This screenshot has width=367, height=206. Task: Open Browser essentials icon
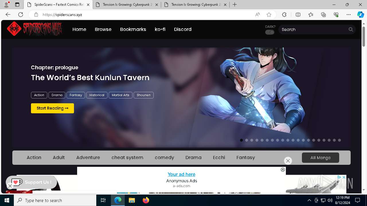(336, 15)
